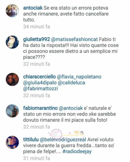The width and height of the screenshot is (130, 162).
Task: Open the @belenrodriguezreal mention
Action: 63,140
